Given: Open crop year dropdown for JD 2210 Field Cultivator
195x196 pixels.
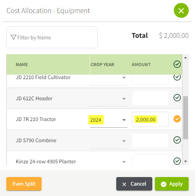Looking at the screenshot, I should pyautogui.click(x=124, y=78).
